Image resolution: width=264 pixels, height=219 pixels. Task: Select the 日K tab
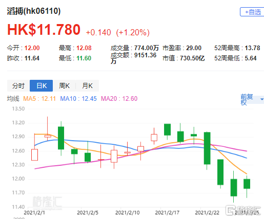[41, 85]
